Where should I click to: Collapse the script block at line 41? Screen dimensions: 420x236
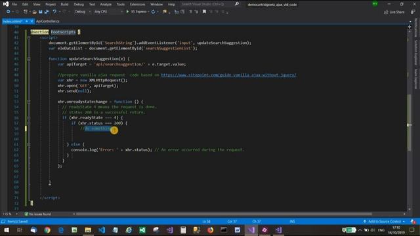pyautogui.click(x=29, y=37)
